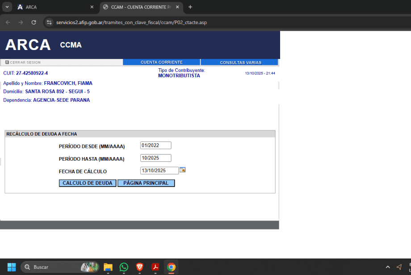Click the RECÁLCULO DE DEUDA A FECHA heading

click(x=42, y=134)
